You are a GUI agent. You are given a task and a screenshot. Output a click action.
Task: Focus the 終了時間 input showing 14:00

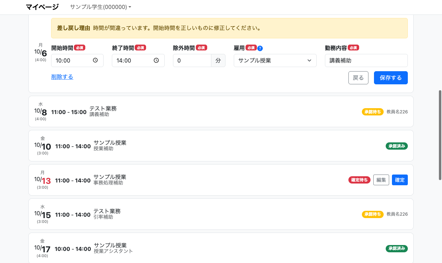coord(133,60)
